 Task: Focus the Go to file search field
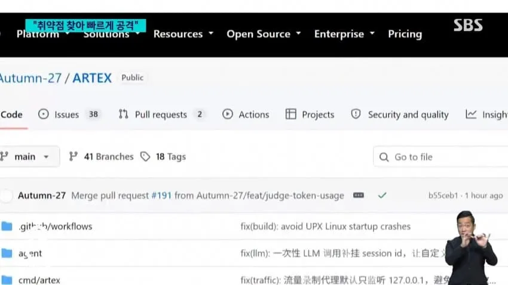(x=440, y=157)
